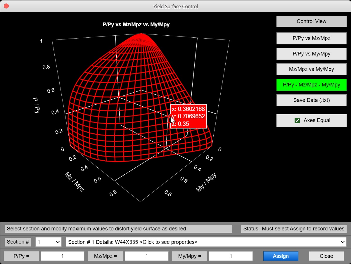Save the yield surface data as text
This screenshot has width=351, height=264.
click(x=311, y=100)
